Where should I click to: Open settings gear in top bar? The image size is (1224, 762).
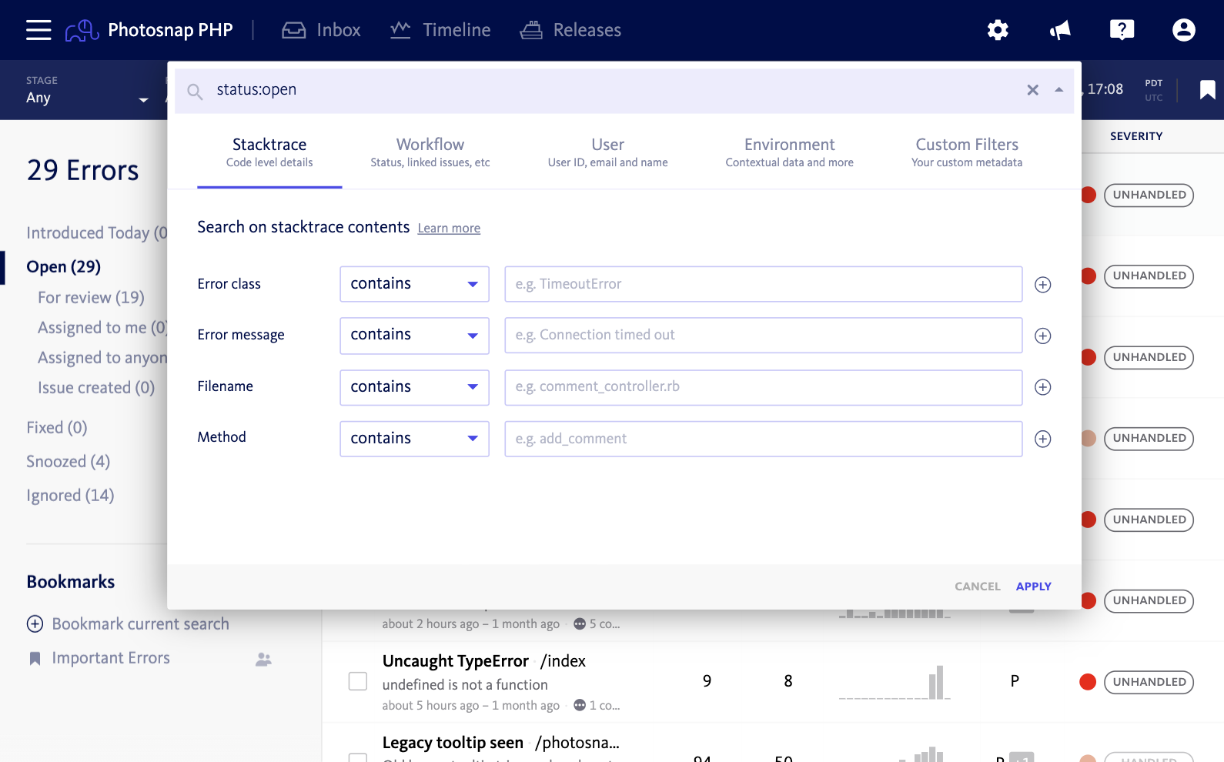point(998,30)
